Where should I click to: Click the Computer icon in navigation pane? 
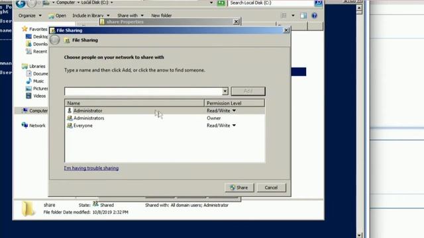(25, 110)
